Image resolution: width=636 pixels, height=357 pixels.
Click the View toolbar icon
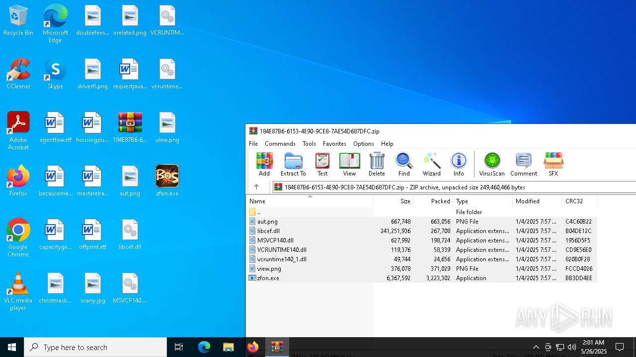[349, 164]
